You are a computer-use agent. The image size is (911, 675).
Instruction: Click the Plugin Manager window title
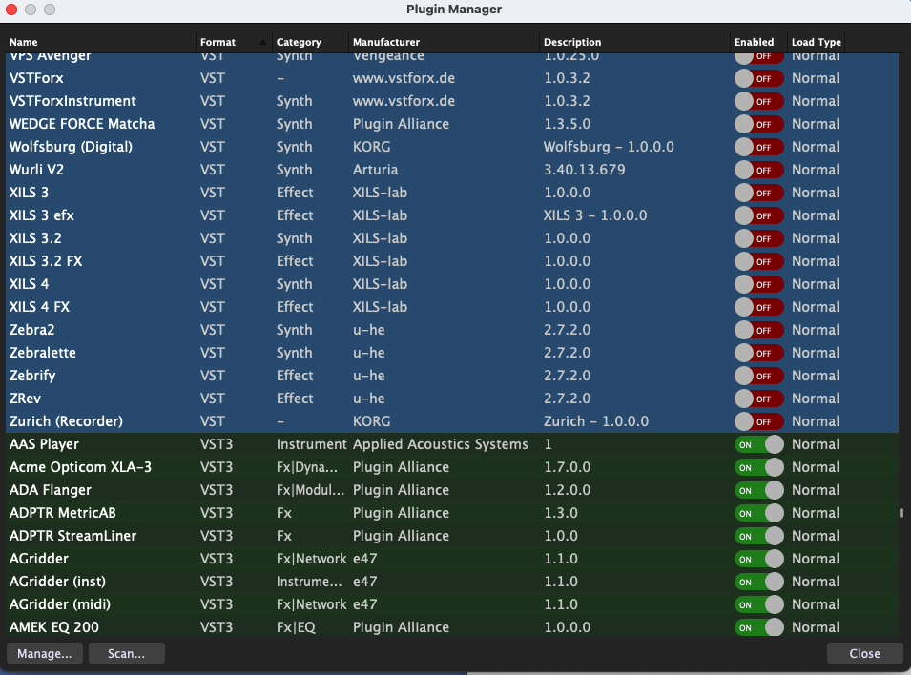click(x=454, y=10)
